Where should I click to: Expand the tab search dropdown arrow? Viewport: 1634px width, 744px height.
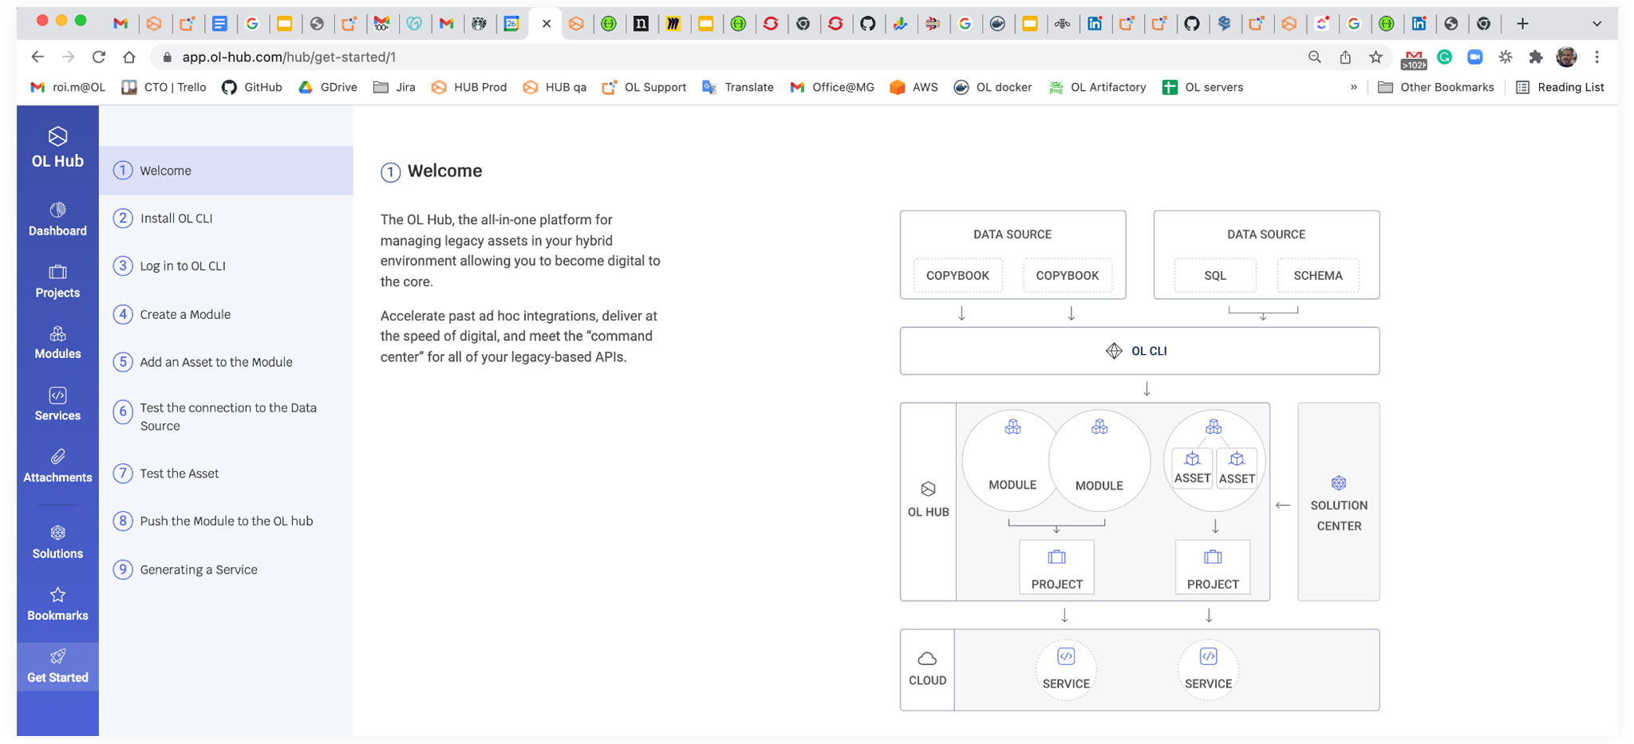click(x=1597, y=23)
